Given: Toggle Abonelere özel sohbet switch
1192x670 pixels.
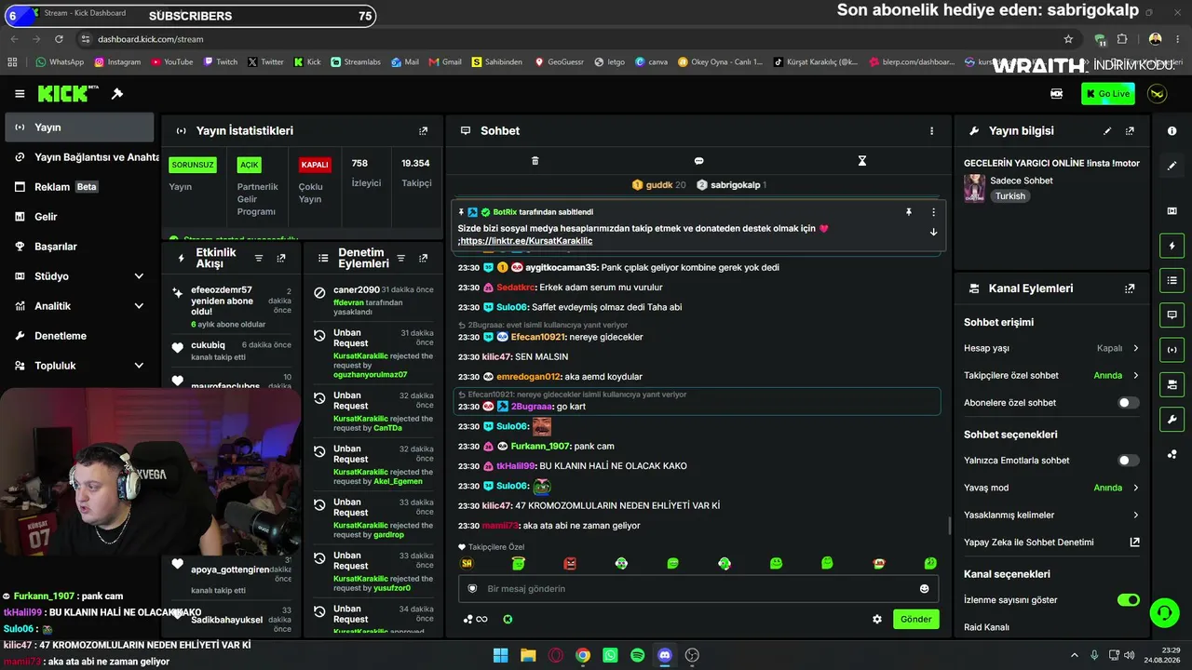Looking at the screenshot, I should point(1128,403).
